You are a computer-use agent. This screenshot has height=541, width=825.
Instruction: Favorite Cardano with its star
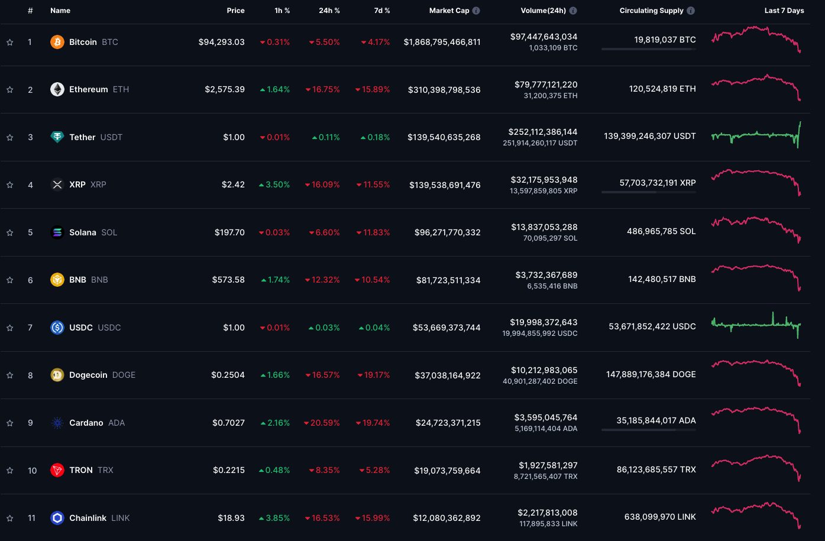[10, 423]
